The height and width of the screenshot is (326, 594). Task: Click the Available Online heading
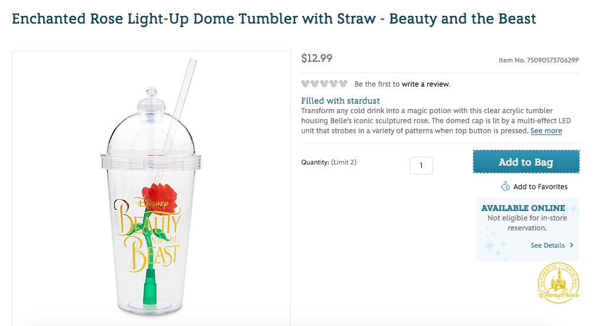coord(523,208)
